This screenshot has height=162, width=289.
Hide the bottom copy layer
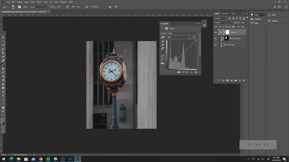pyautogui.click(x=215, y=45)
